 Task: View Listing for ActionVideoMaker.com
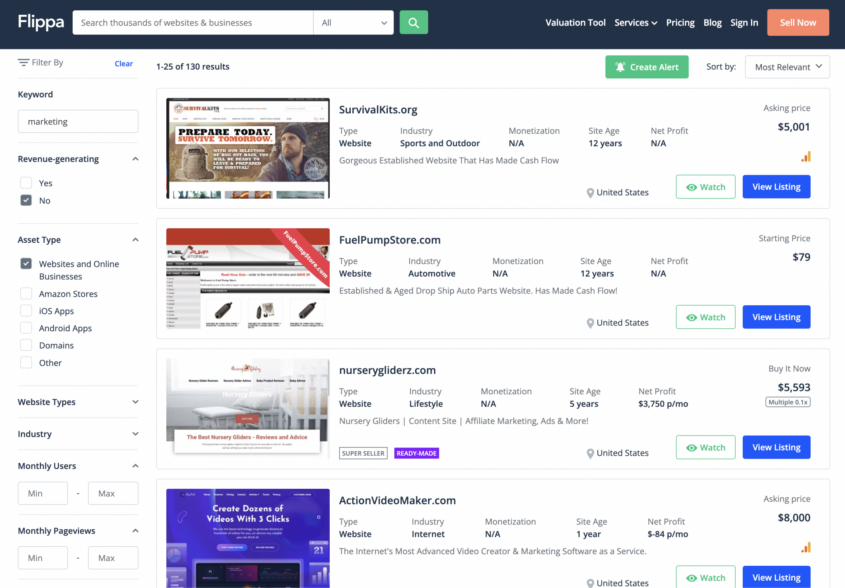(776, 577)
